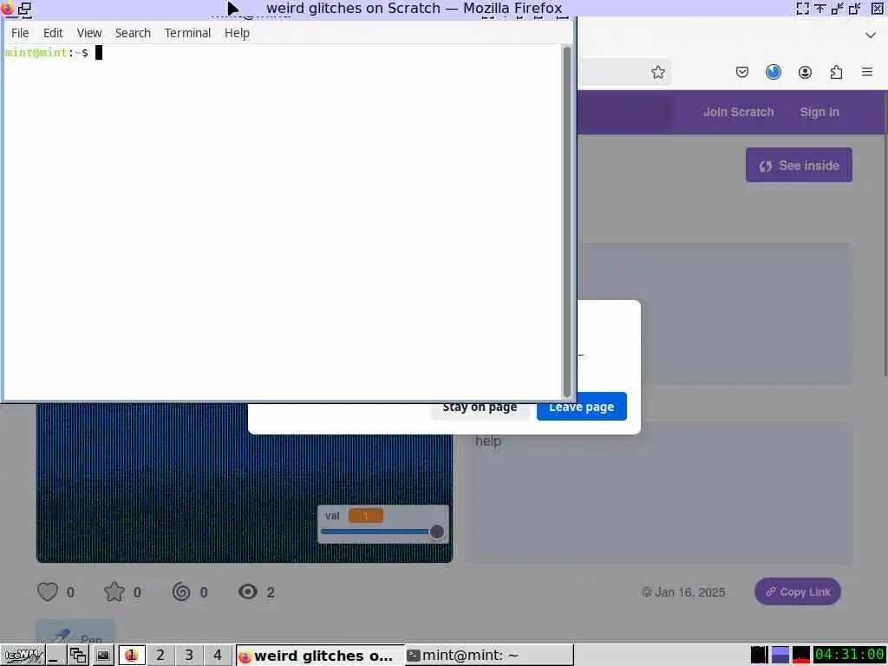Click the eye views icon under the project
The width and height of the screenshot is (888, 666).
click(x=247, y=591)
